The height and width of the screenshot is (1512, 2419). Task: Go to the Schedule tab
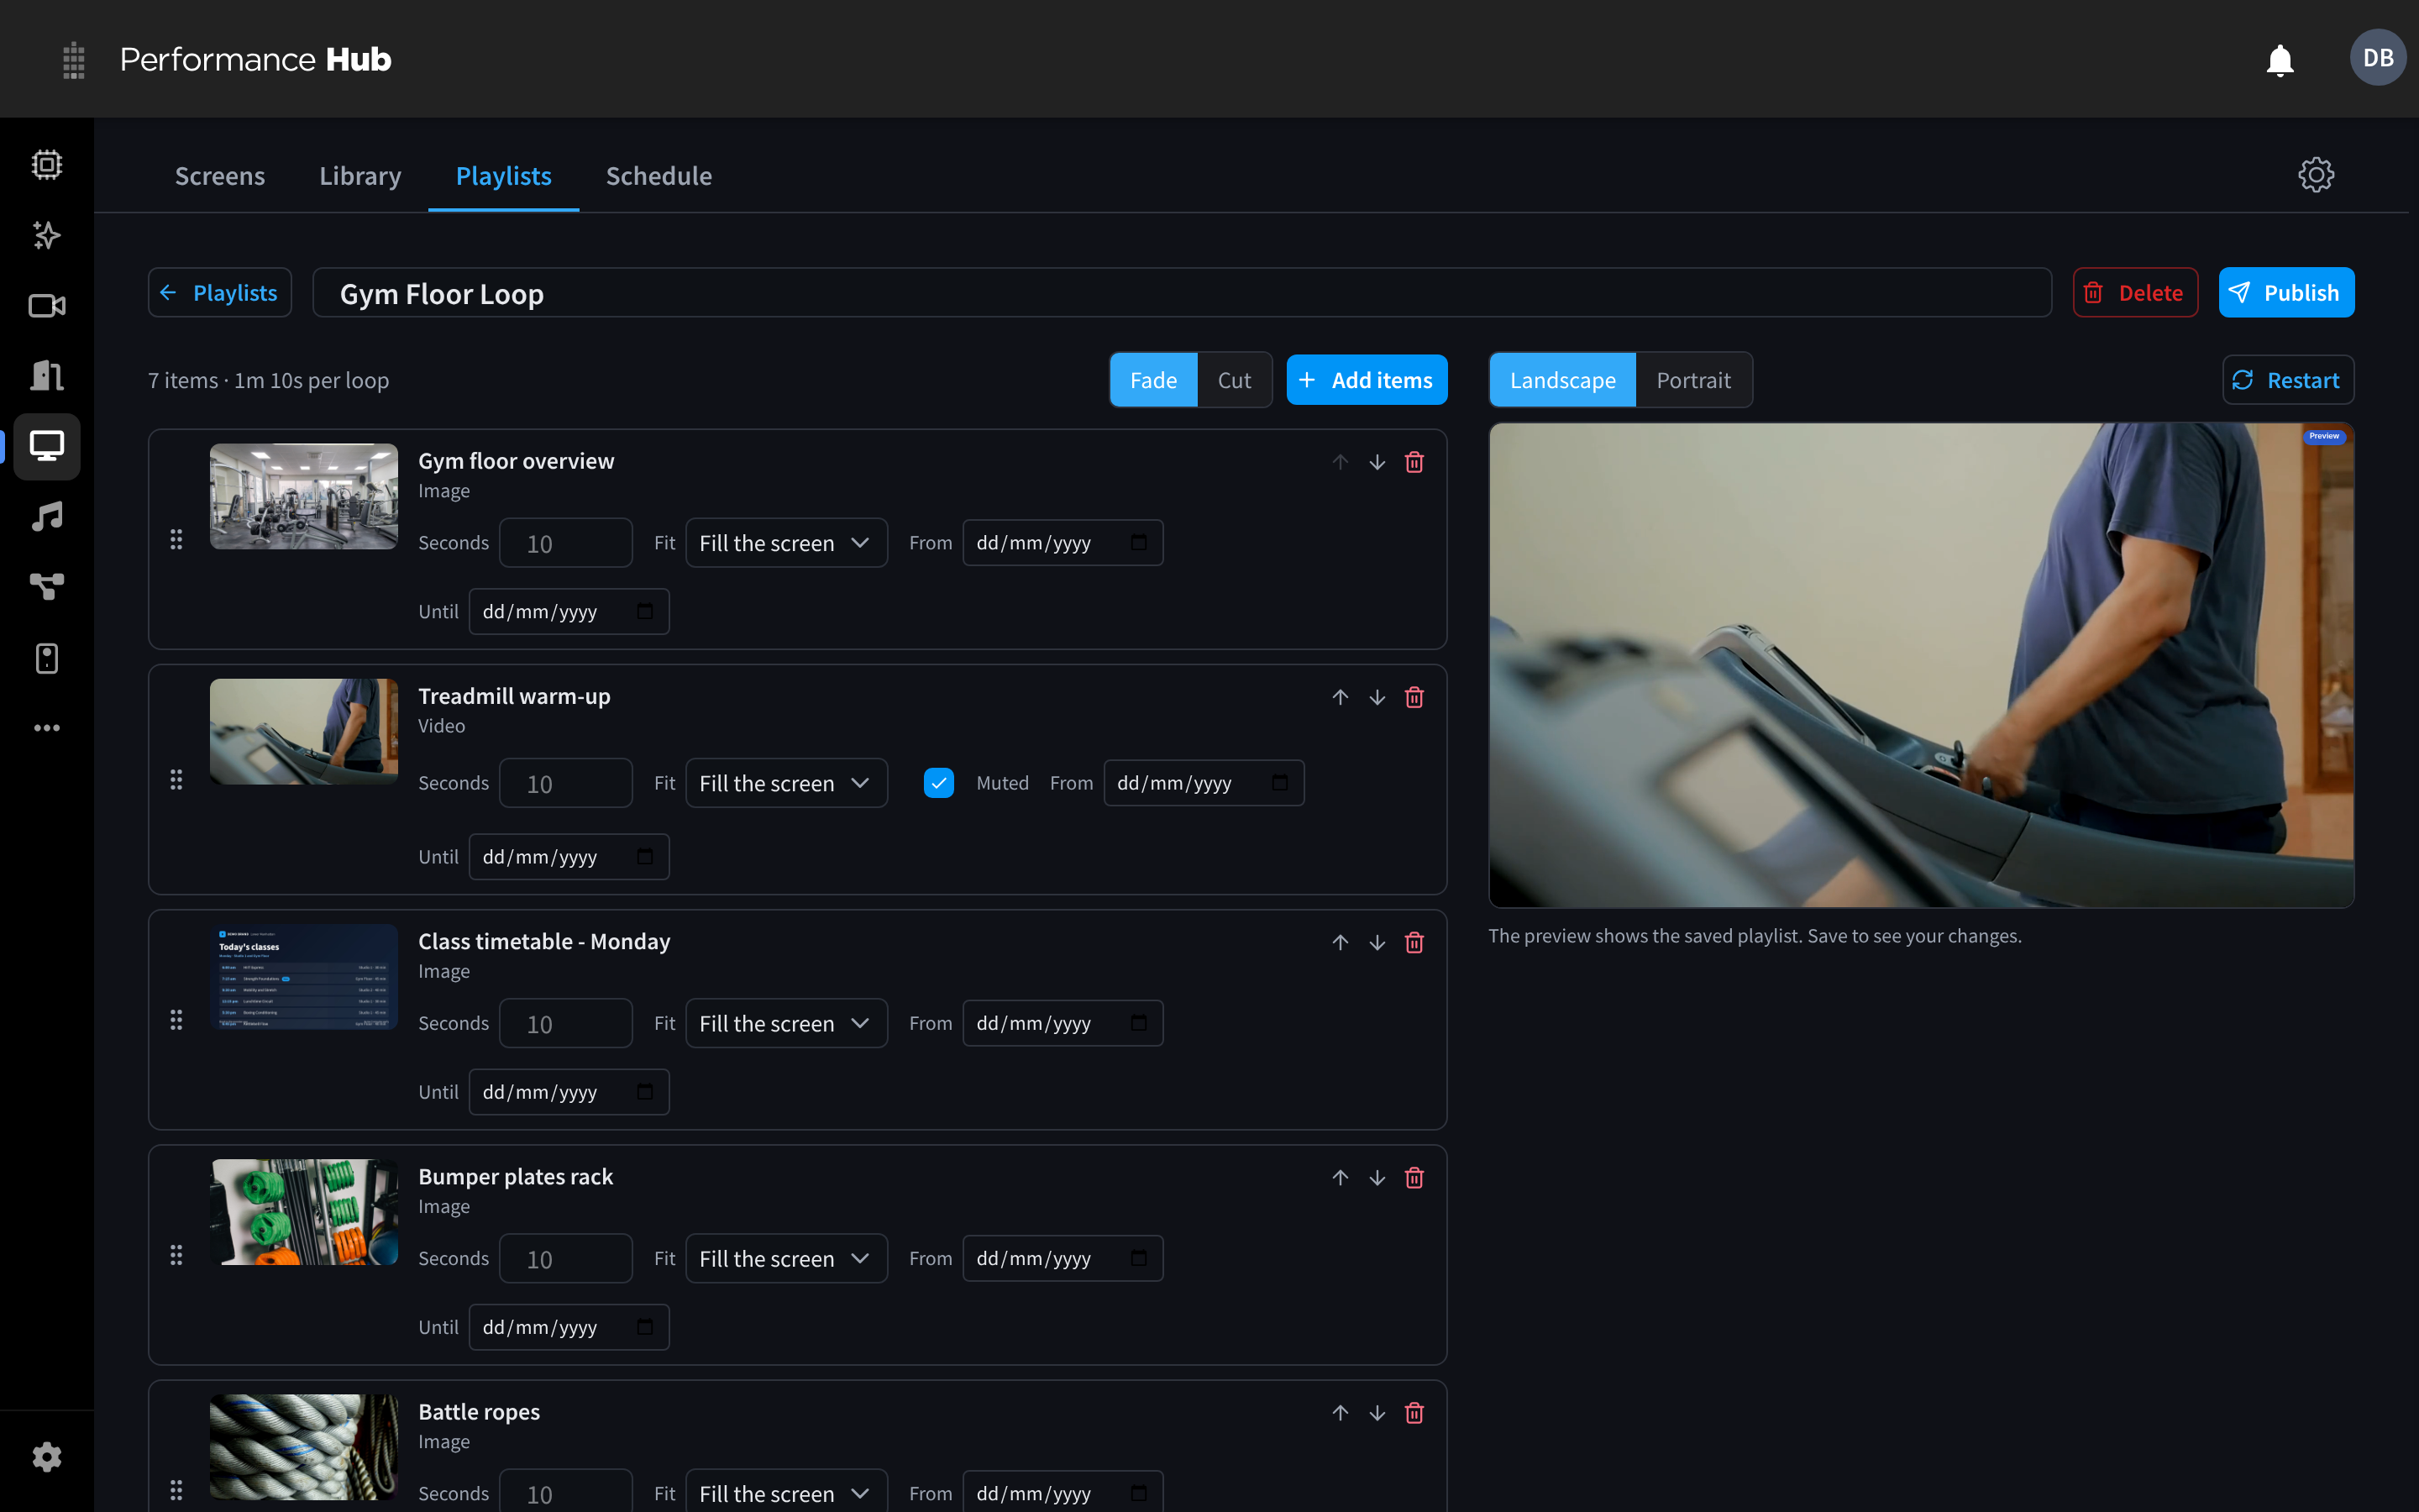click(659, 176)
